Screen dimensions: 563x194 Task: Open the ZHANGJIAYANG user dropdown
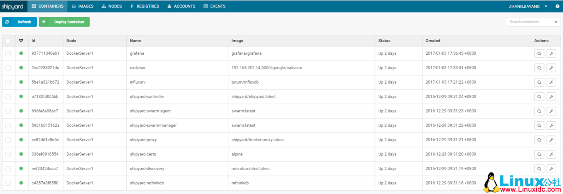[528, 6]
